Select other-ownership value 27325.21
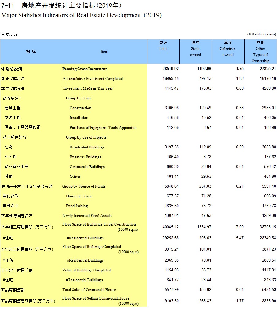The width and height of the screenshot is (277, 317). (x=268, y=69)
